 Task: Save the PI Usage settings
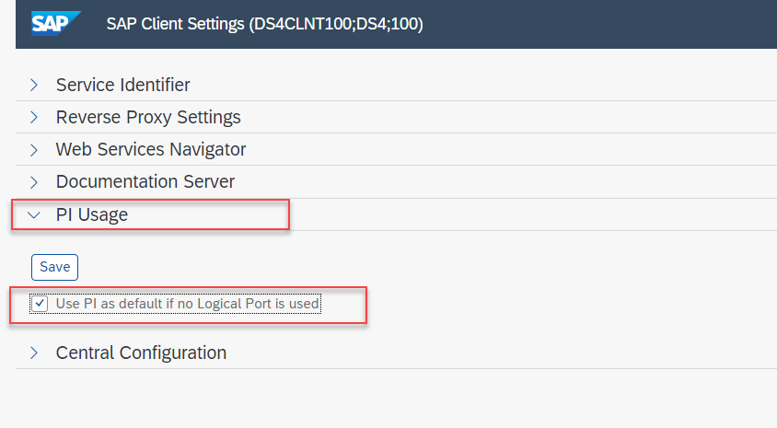click(54, 267)
